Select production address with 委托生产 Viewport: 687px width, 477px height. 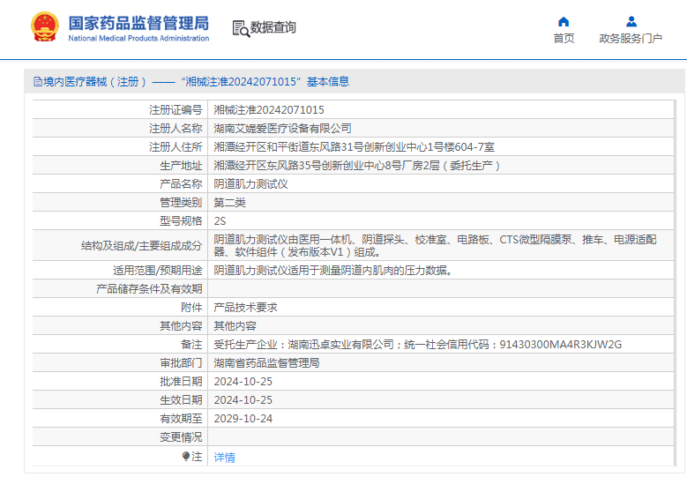(356, 166)
